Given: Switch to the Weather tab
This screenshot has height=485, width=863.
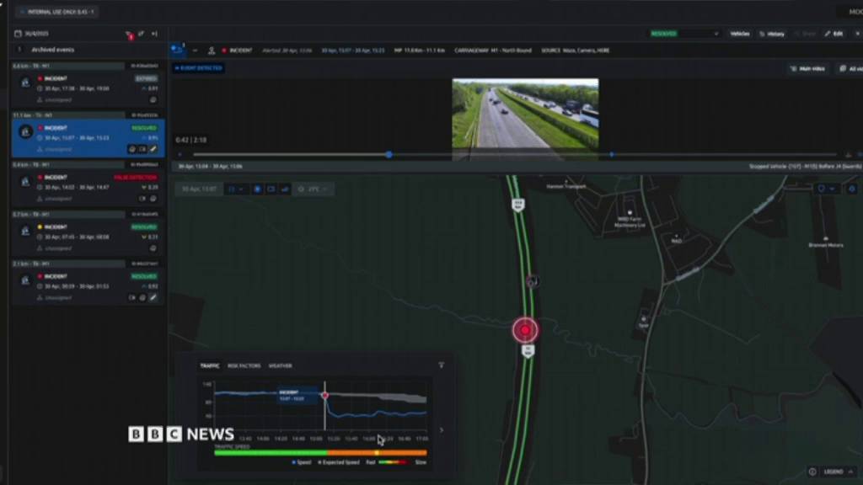Looking at the screenshot, I should click(x=280, y=365).
